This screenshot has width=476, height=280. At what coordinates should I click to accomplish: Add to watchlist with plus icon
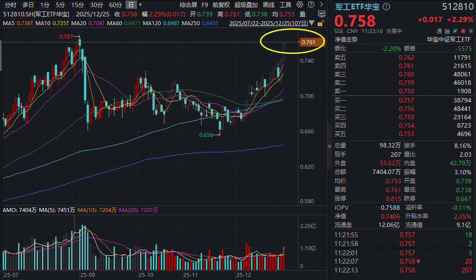click(x=471, y=31)
